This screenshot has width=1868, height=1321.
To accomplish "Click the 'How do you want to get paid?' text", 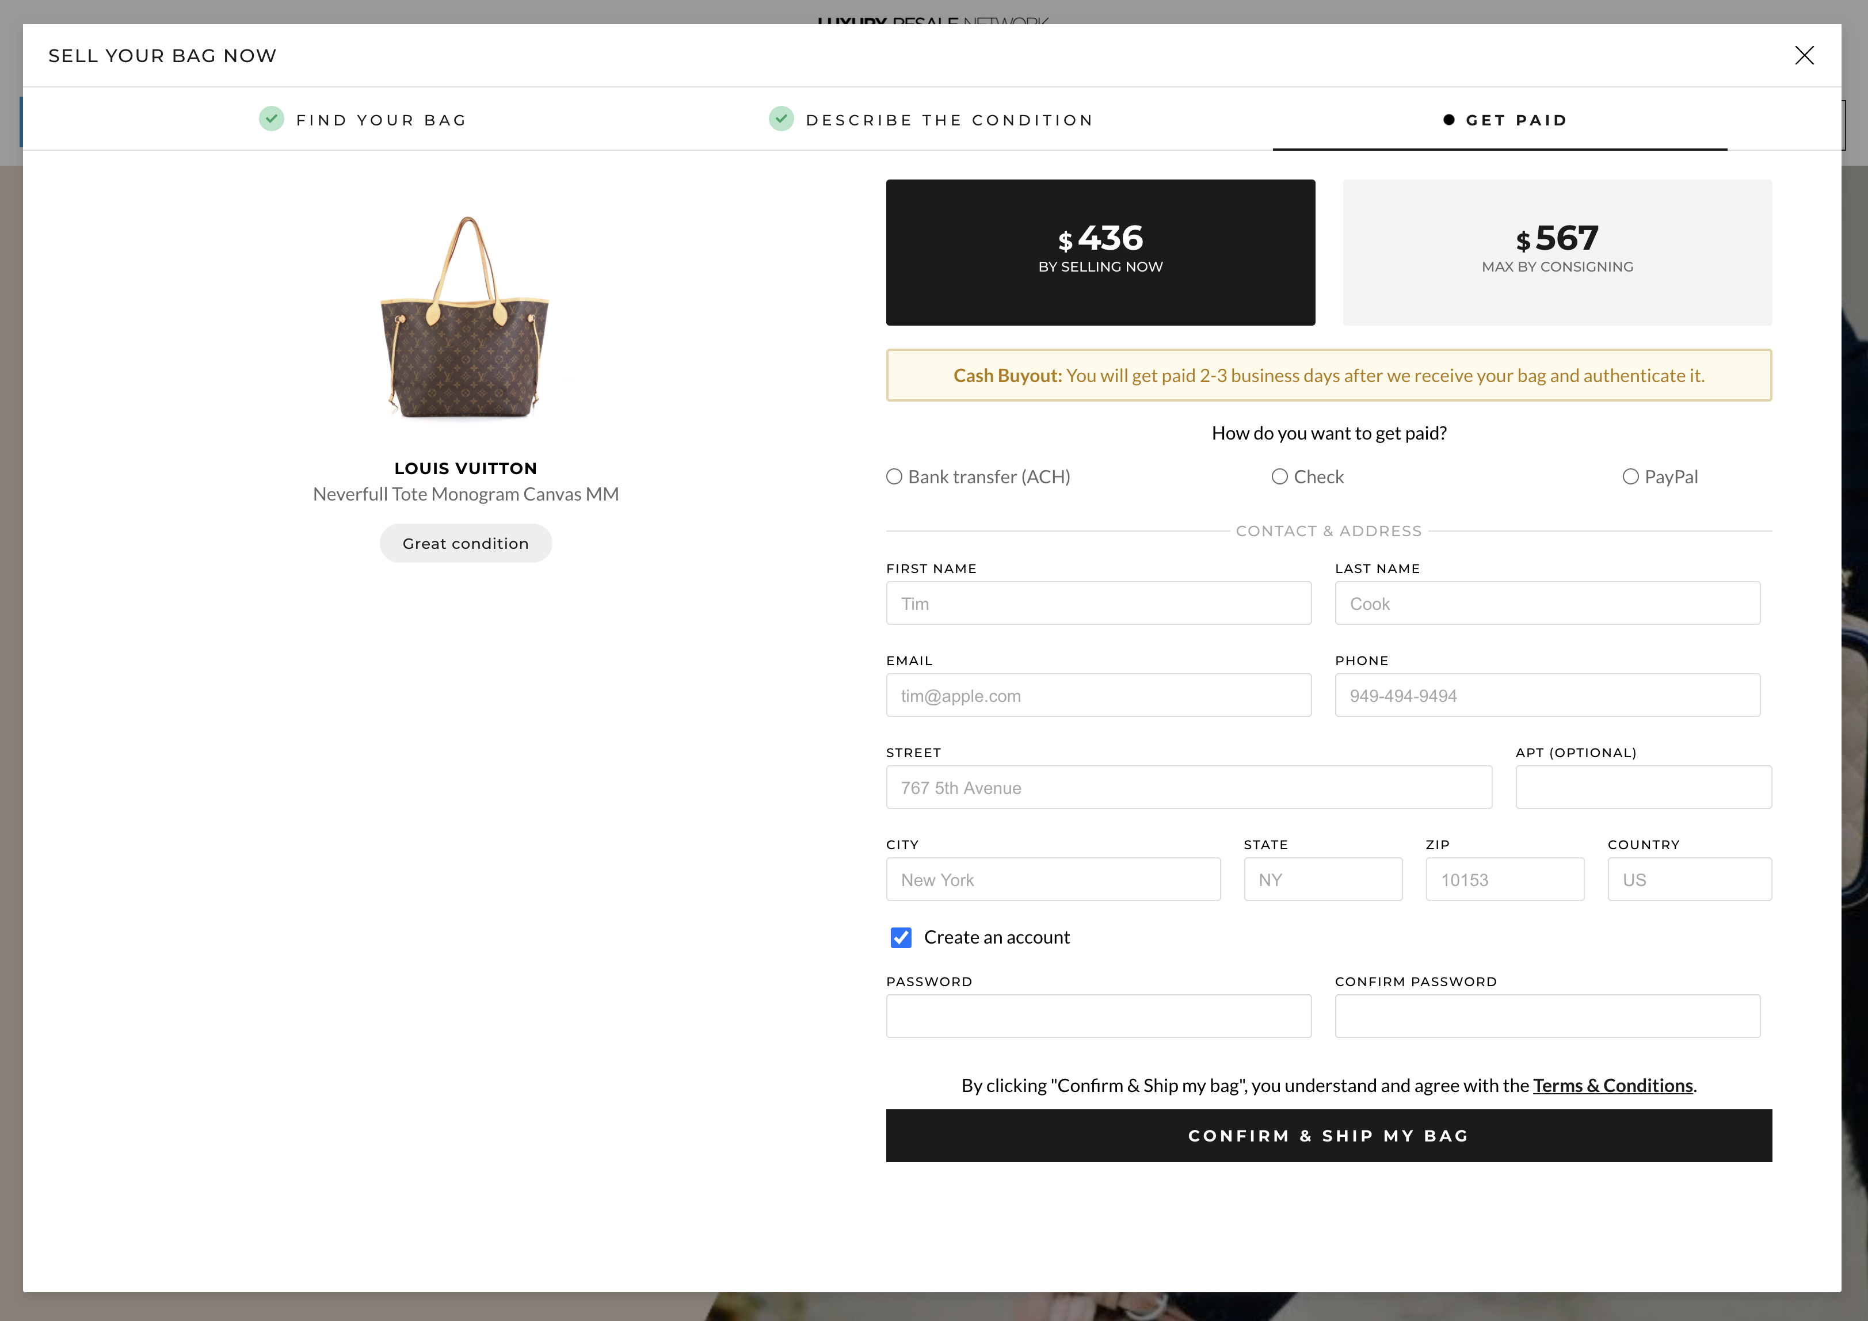I will (1329, 433).
